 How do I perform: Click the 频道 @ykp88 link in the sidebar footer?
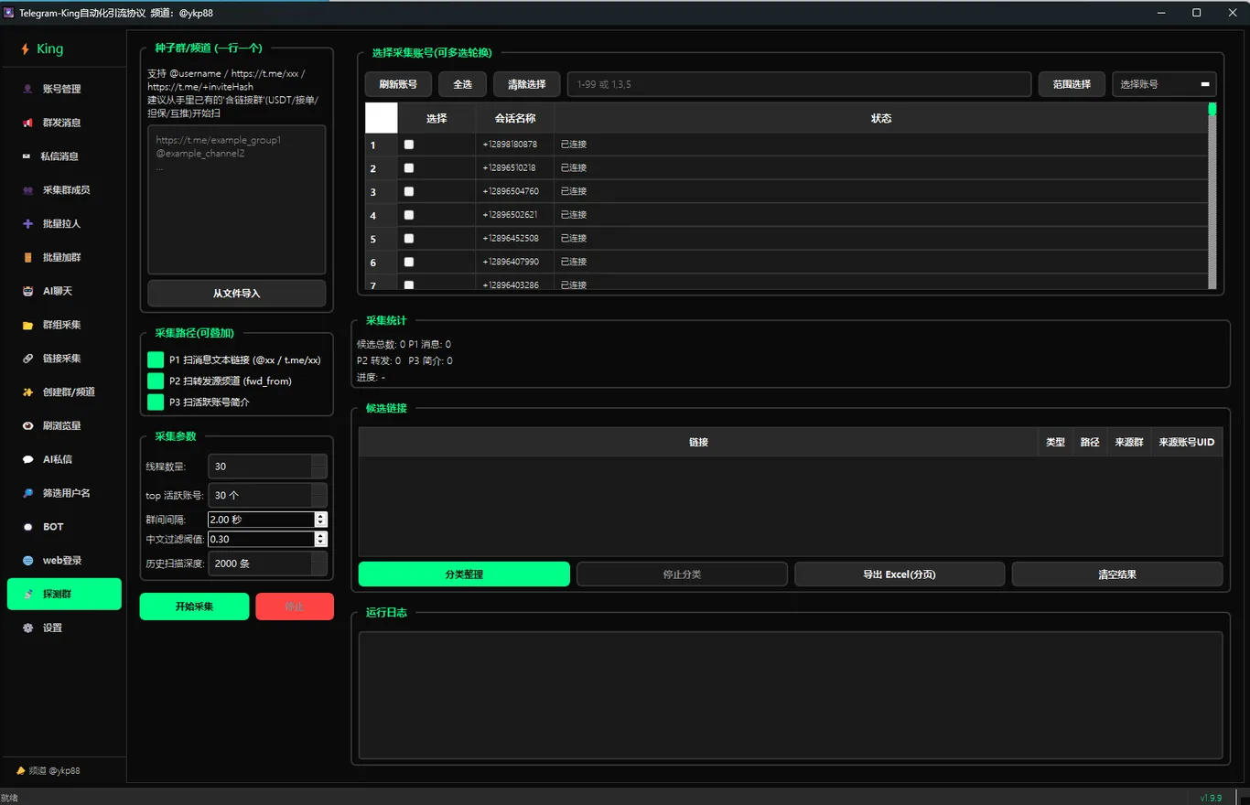tap(48, 771)
